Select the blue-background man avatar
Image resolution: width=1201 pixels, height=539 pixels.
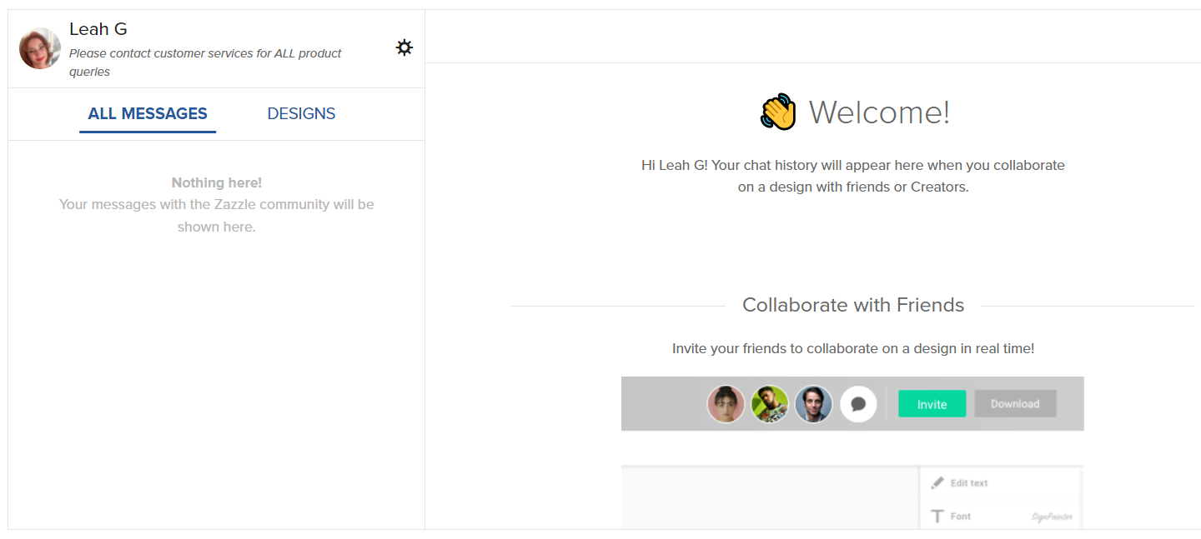(x=813, y=404)
